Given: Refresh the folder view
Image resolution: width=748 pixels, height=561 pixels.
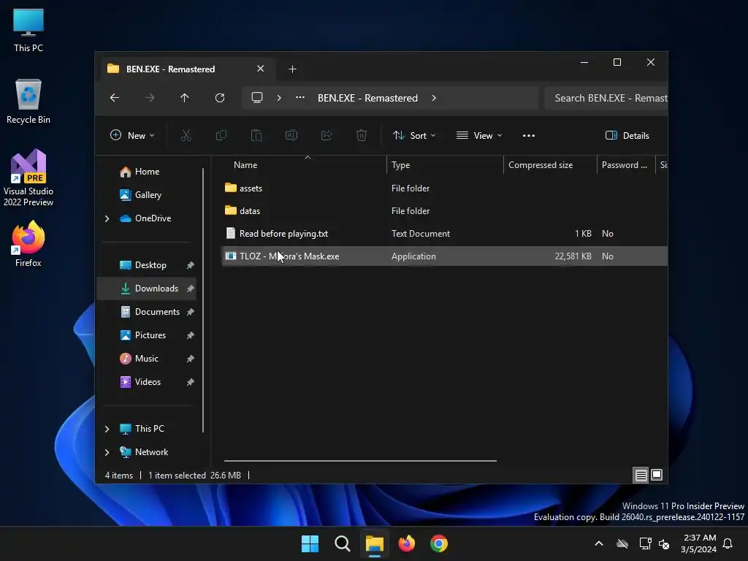Looking at the screenshot, I should pyautogui.click(x=220, y=98).
